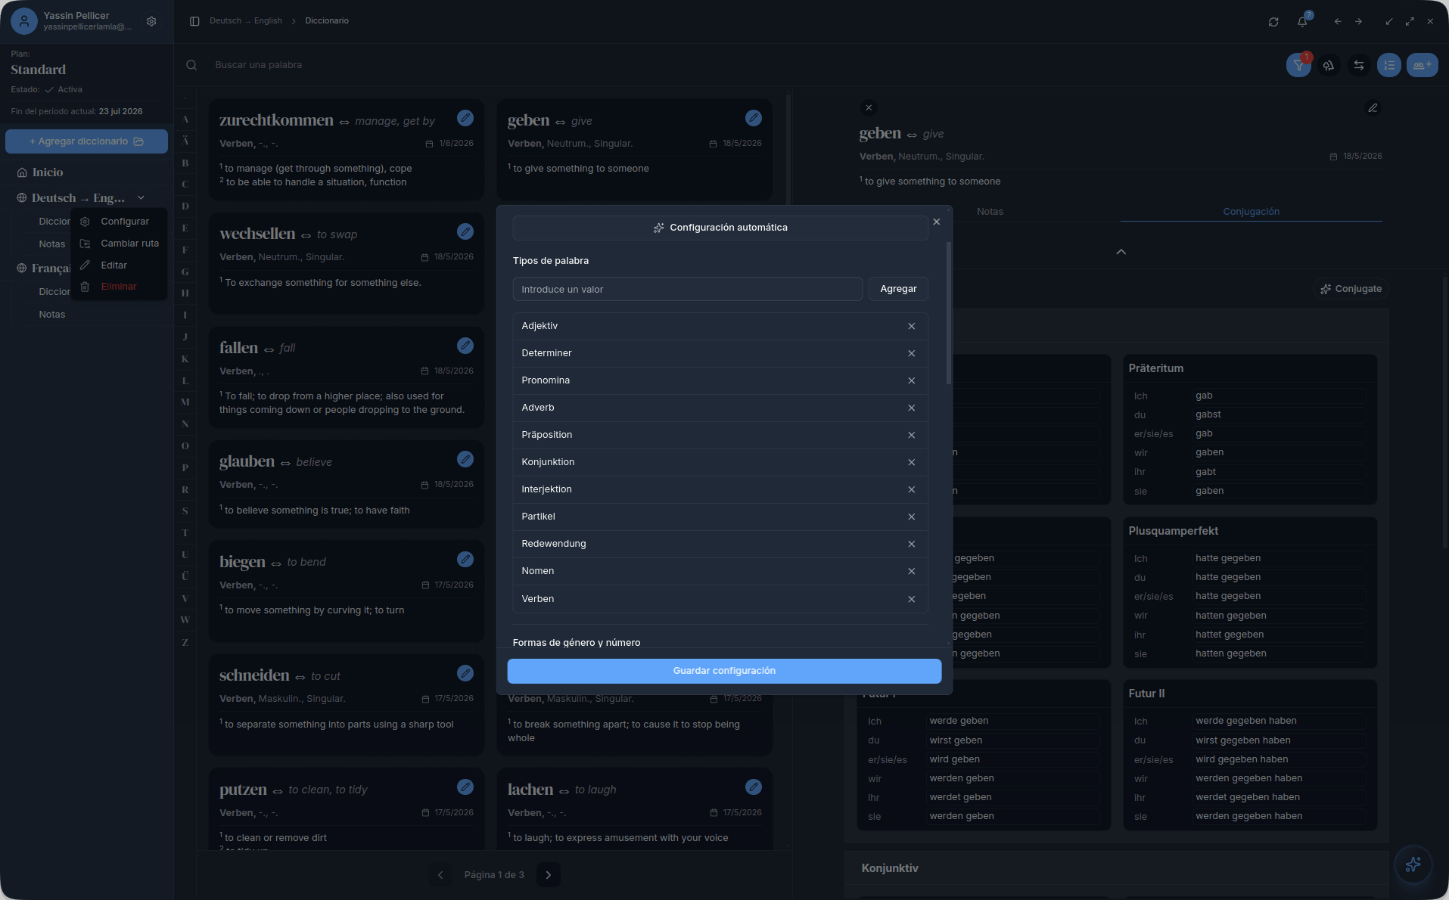Click Configuración automática button
This screenshot has height=900, width=1449.
[720, 228]
